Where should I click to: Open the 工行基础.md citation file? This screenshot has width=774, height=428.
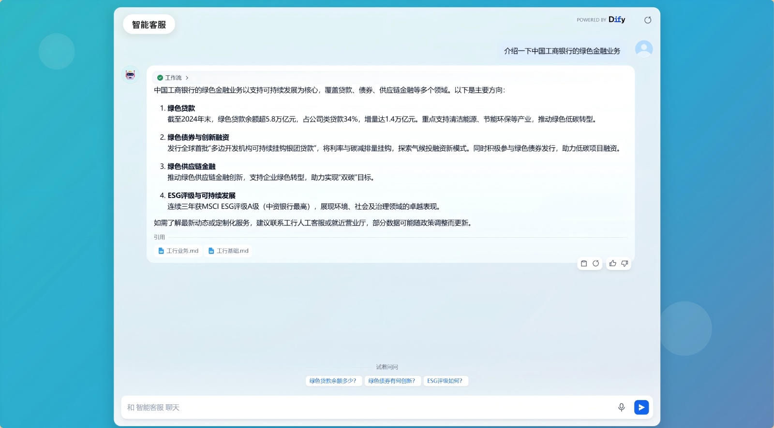(x=228, y=251)
